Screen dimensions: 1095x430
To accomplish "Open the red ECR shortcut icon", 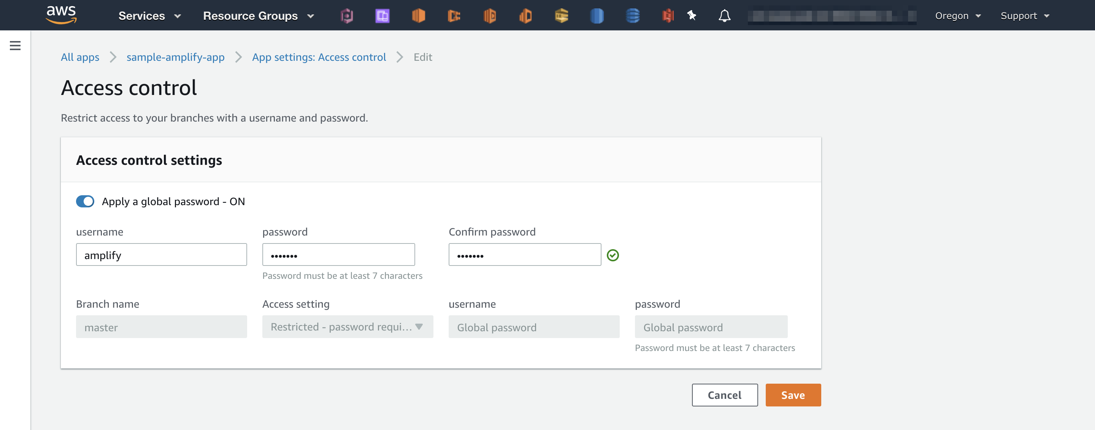I will (667, 15).
